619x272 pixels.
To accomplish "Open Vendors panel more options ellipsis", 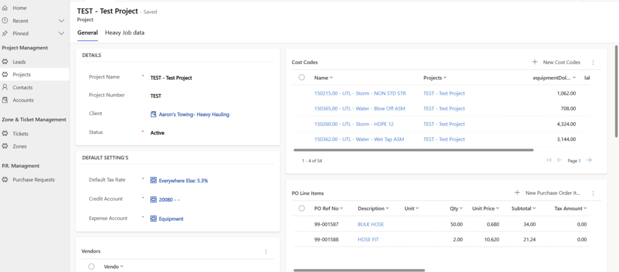I will click(266, 251).
